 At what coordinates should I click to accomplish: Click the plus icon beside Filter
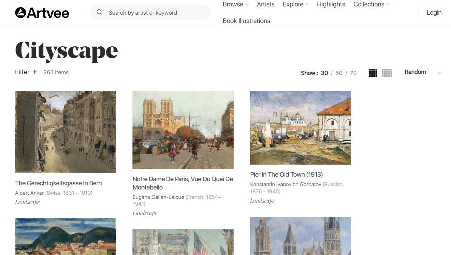click(x=35, y=72)
